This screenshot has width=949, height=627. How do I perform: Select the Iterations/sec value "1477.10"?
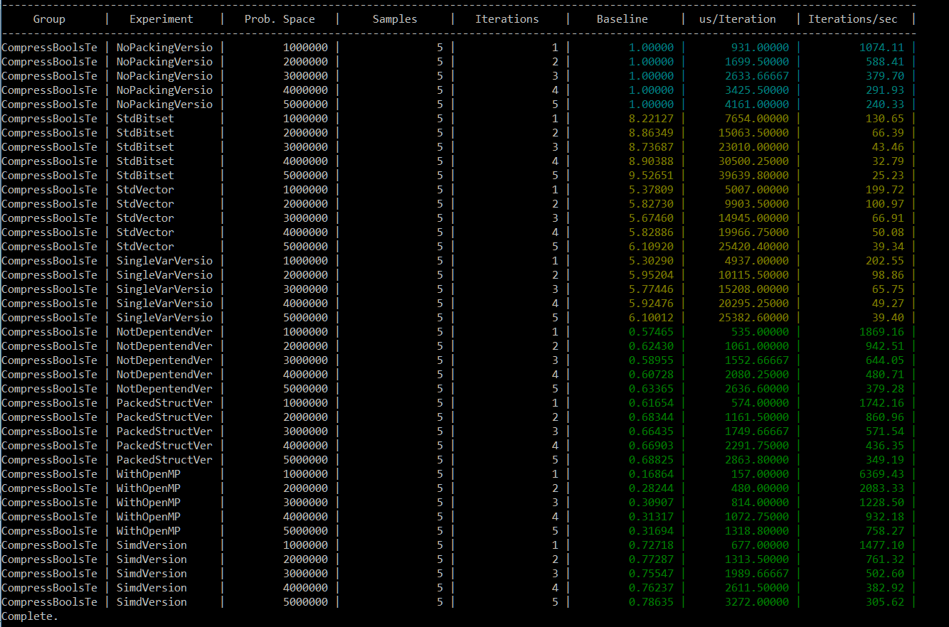click(x=881, y=545)
